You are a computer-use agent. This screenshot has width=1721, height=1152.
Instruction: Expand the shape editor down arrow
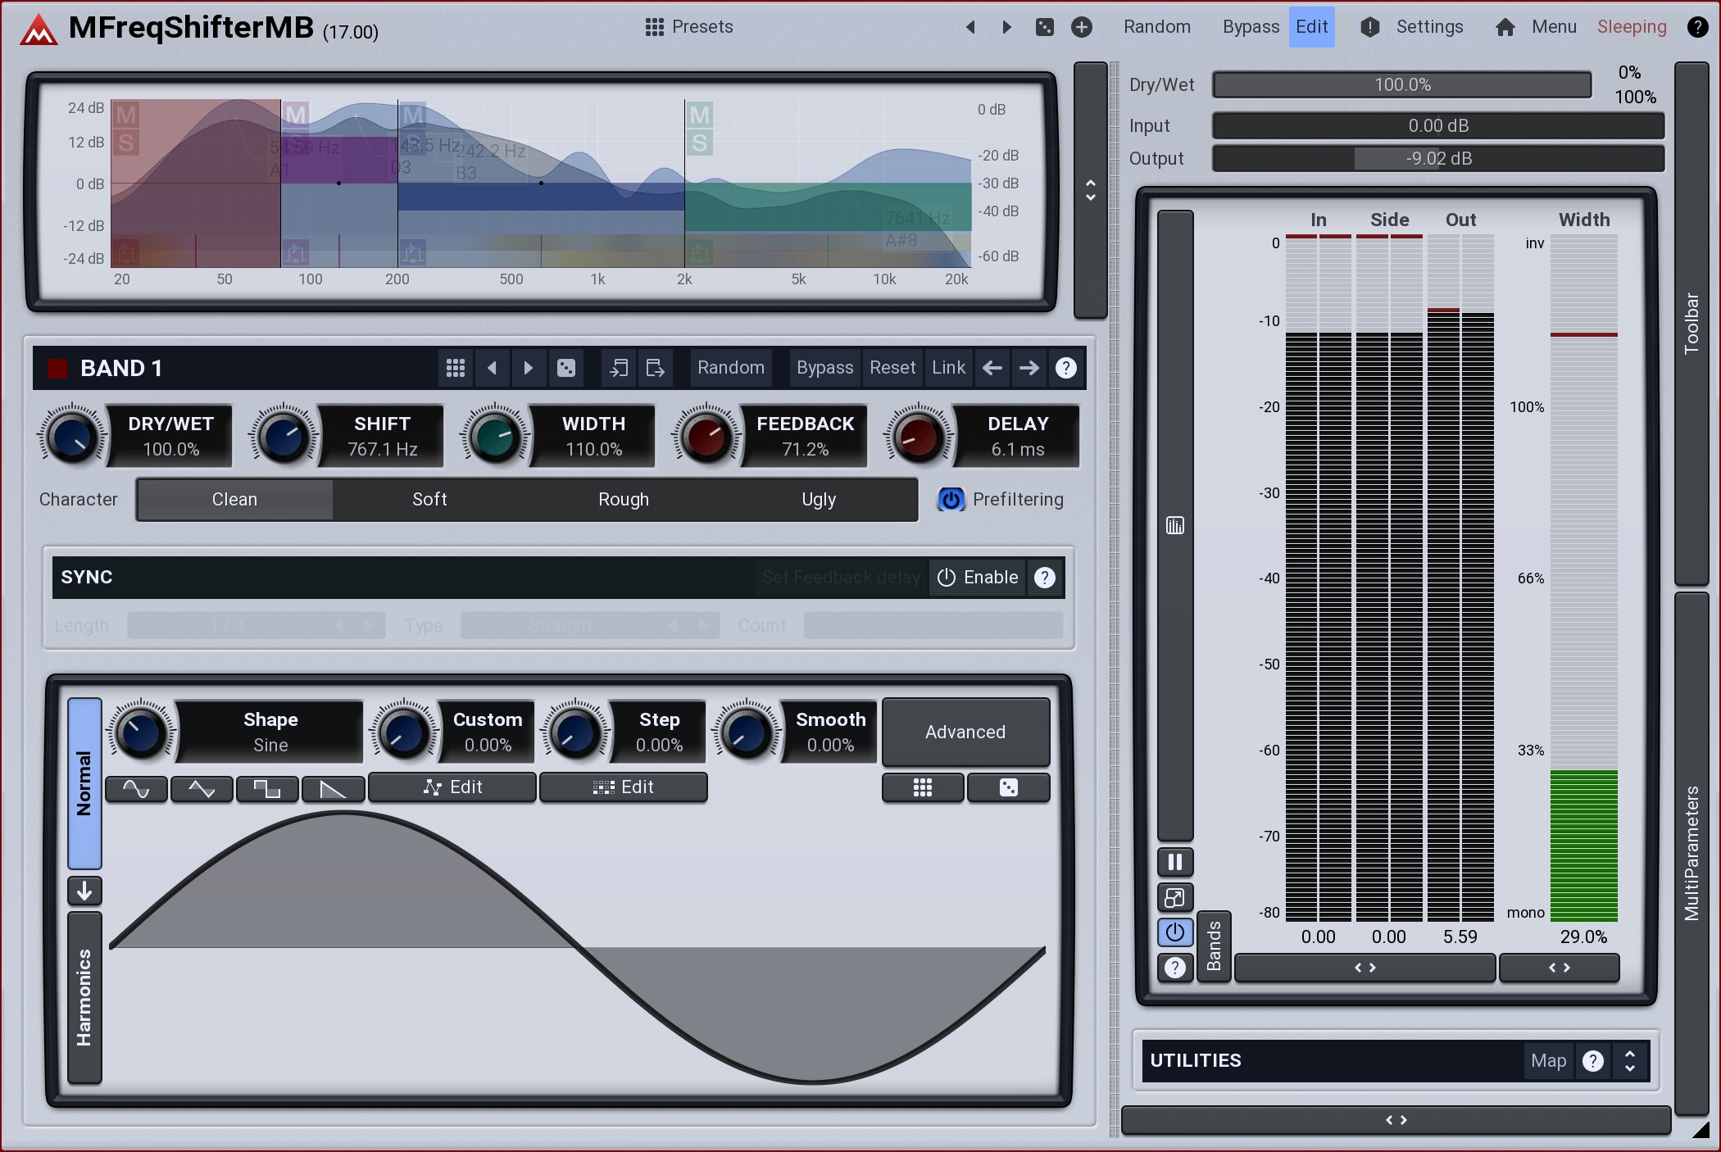(x=84, y=891)
